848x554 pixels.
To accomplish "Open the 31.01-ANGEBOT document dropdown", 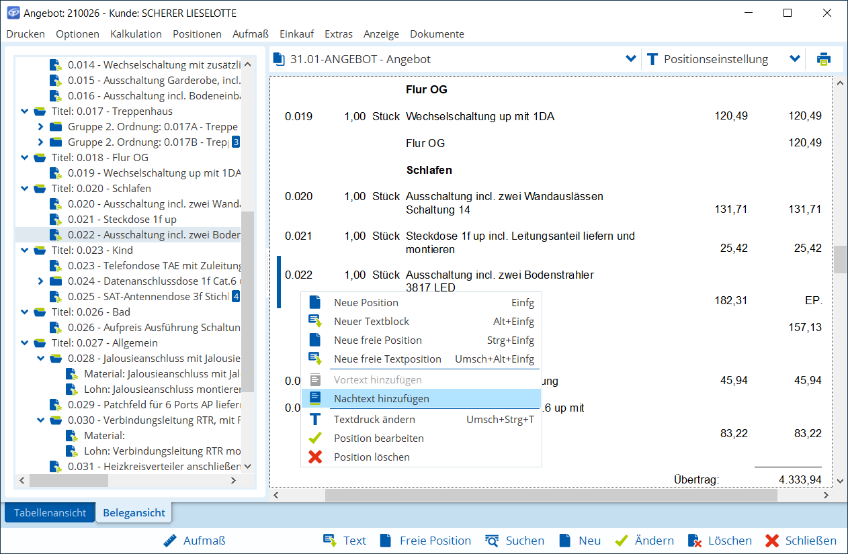I will click(630, 59).
